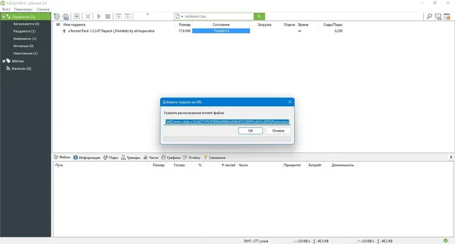The image size is (455, 244).
Task: Click the green network OK status icon
Action: [x=445, y=241]
